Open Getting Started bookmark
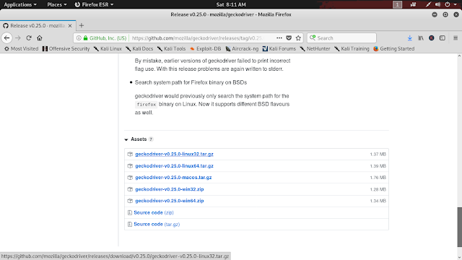This screenshot has height=260, width=462. tap(394, 48)
